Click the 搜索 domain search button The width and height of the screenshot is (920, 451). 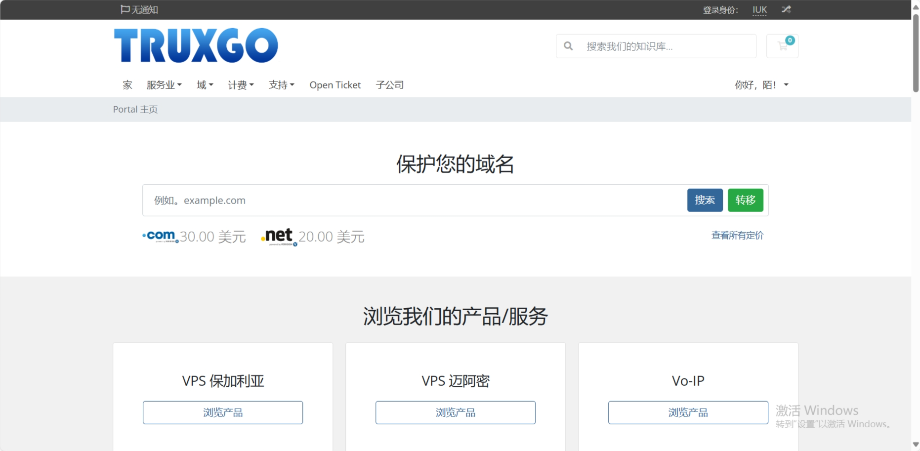(x=705, y=200)
